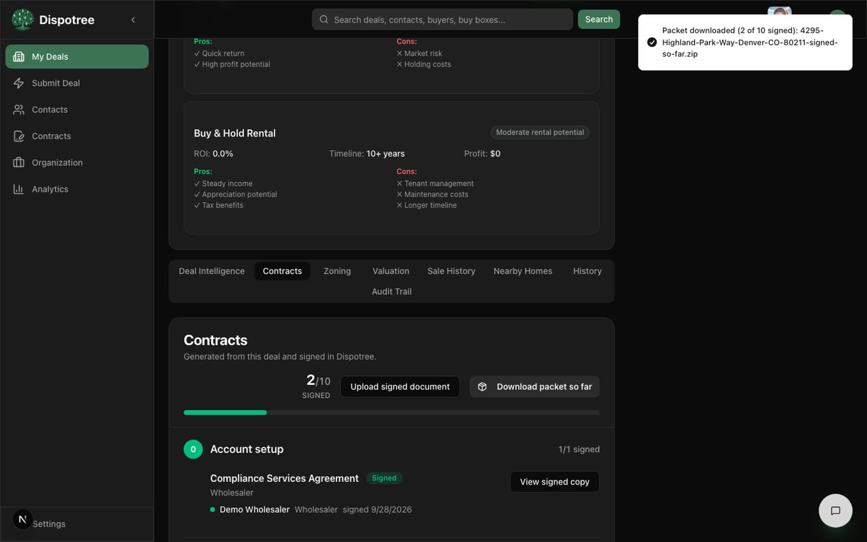Click the Dispotree tree logo
Viewport: 867px width, 542px height.
coord(22,20)
